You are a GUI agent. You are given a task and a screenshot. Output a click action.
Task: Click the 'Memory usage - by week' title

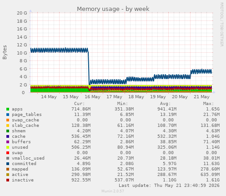(113, 9)
